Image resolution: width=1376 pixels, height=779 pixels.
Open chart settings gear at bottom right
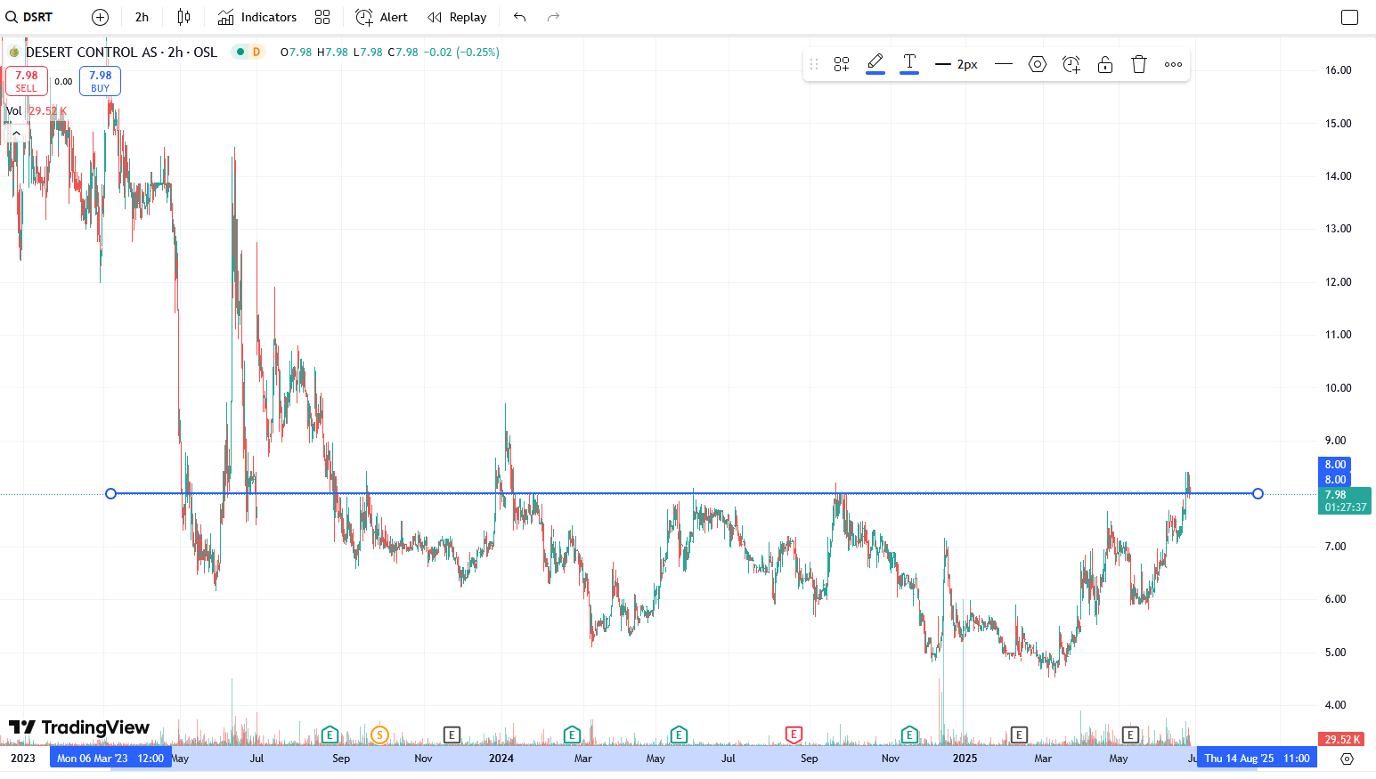1347,759
